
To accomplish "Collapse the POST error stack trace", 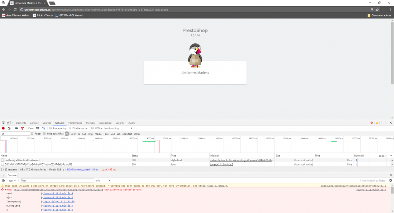I will click(x=5, y=190).
